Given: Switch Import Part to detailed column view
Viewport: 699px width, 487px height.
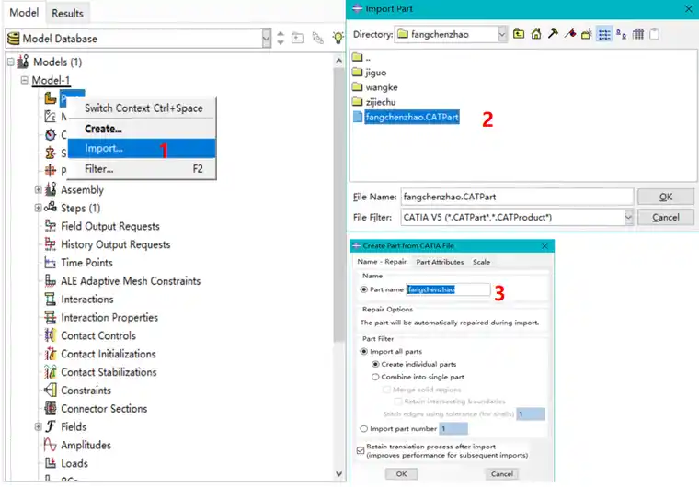Looking at the screenshot, I should (x=638, y=34).
